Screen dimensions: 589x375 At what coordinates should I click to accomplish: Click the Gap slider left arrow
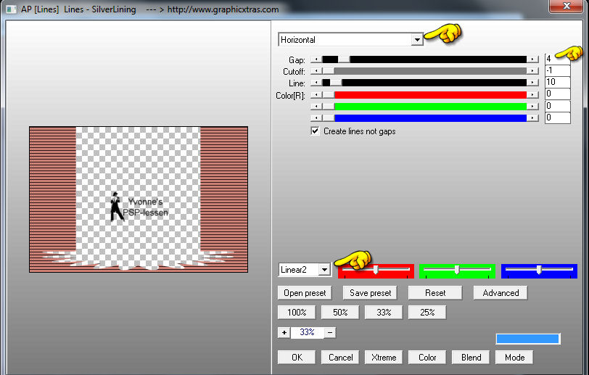tap(317, 59)
